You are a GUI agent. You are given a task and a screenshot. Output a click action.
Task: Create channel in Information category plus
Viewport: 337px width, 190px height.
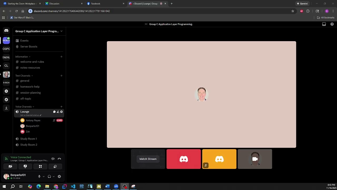click(61, 57)
